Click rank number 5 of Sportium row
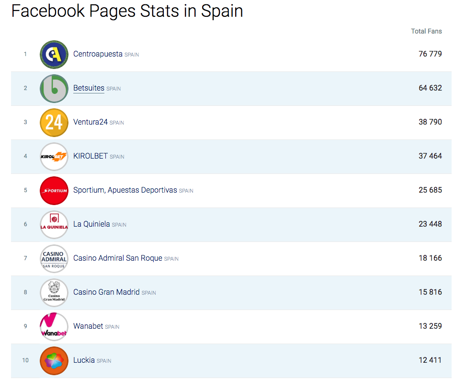This screenshot has width=454, height=380. coord(25,190)
